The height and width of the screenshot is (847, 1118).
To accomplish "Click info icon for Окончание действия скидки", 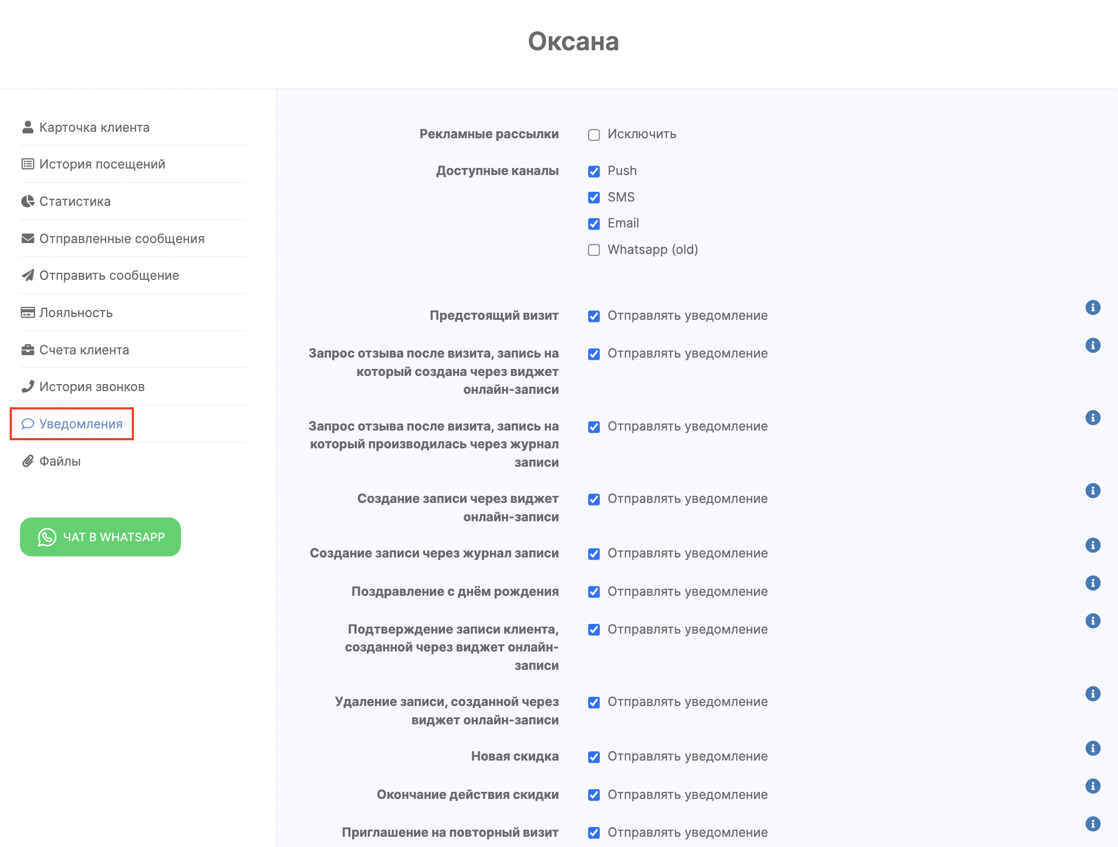I will pos(1093,786).
